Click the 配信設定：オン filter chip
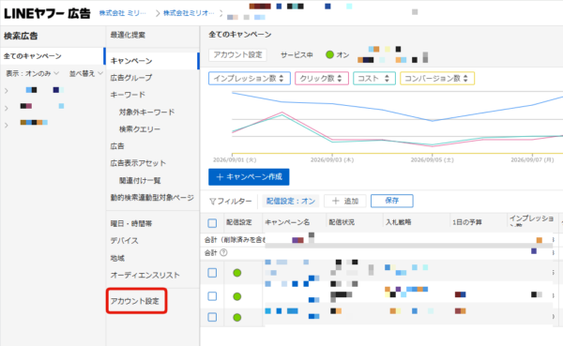The image size is (563, 346). (x=291, y=201)
